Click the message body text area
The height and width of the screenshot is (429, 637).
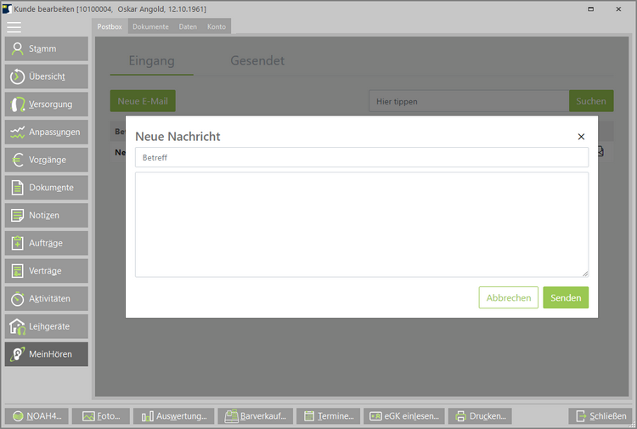361,224
